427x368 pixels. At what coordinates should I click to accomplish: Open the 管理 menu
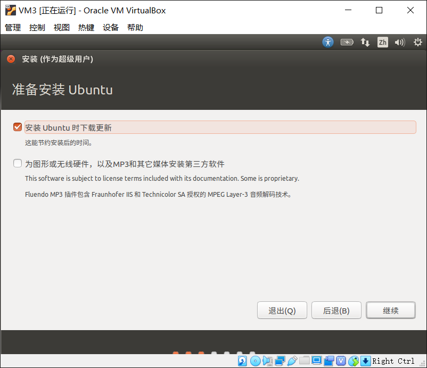click(x=13, y=27)
